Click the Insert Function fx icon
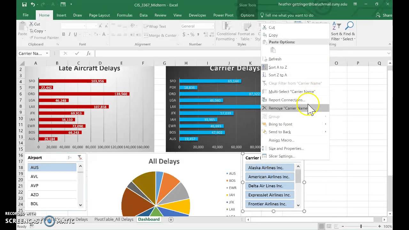Screen dimensions: 409x230 89,53
